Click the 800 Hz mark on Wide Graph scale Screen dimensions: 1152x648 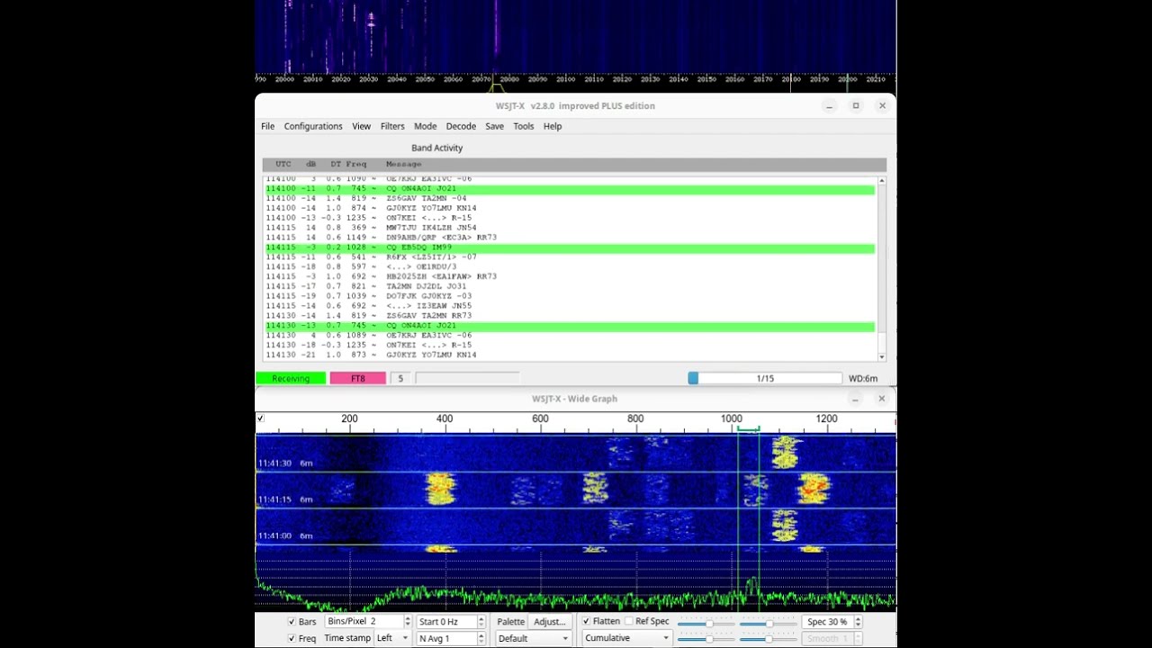click(635, 418)
